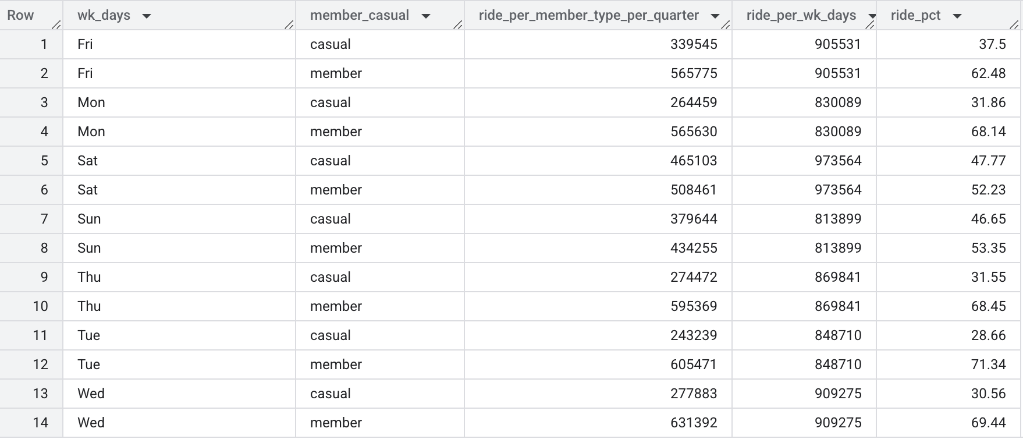Open the ride_pct column dropdown arrow
This screenshot has width=1023, height=439.
pos(957,16)
